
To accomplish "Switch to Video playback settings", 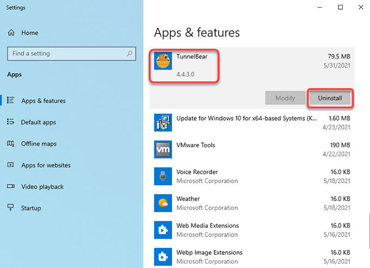I will [42, 186].
